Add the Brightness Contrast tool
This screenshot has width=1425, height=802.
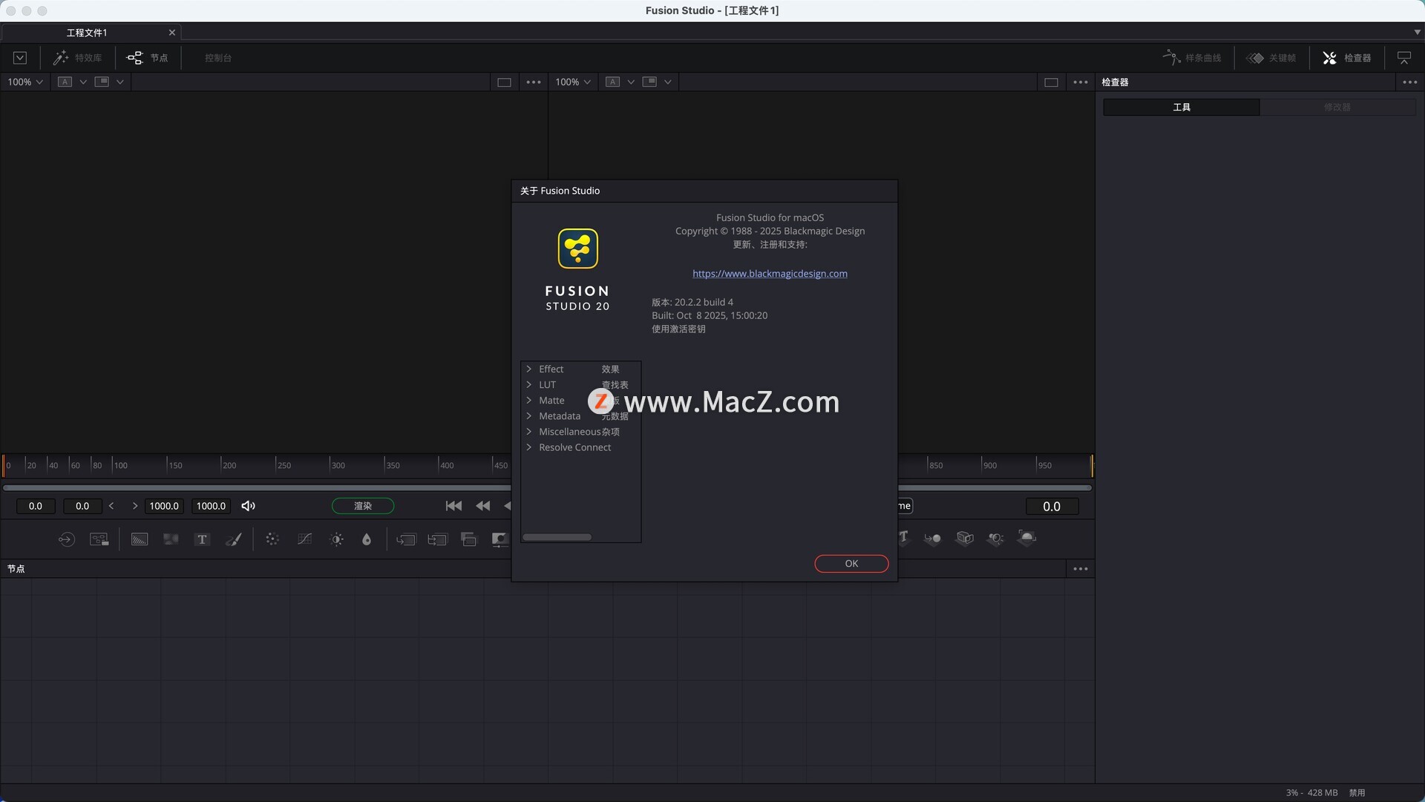point(336,539)
